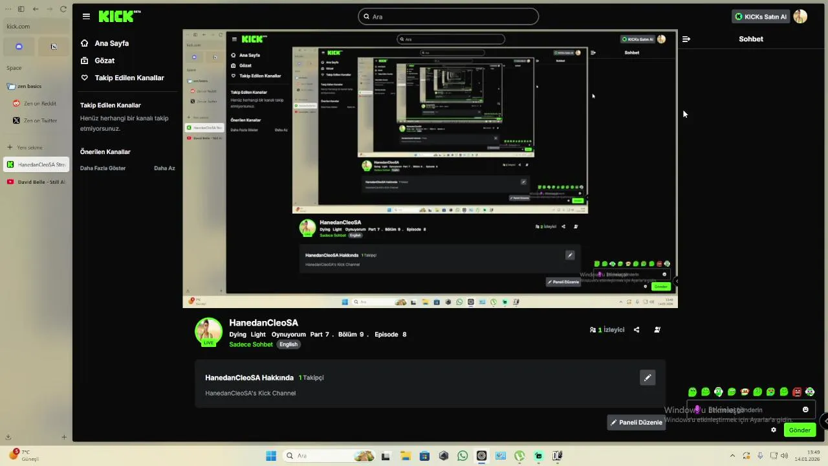Screen dimensions: 828x466
Task: Go to Ana Sayfa home page
Action: tap(105, 43)
